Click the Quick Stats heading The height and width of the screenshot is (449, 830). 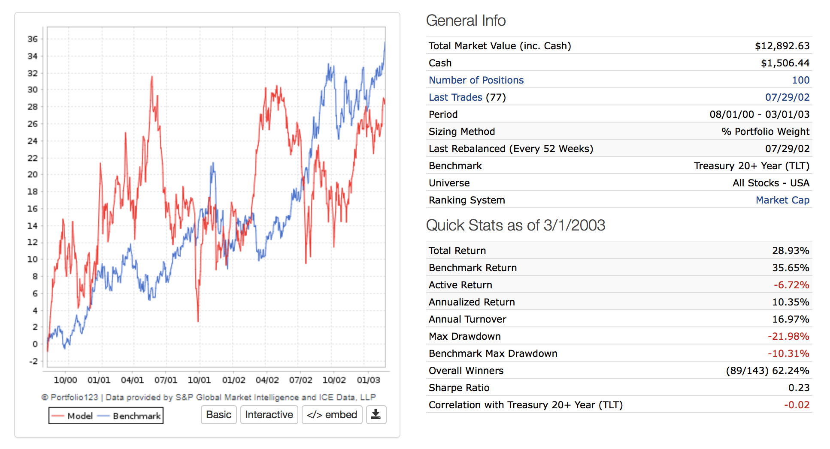pos(515,225)
